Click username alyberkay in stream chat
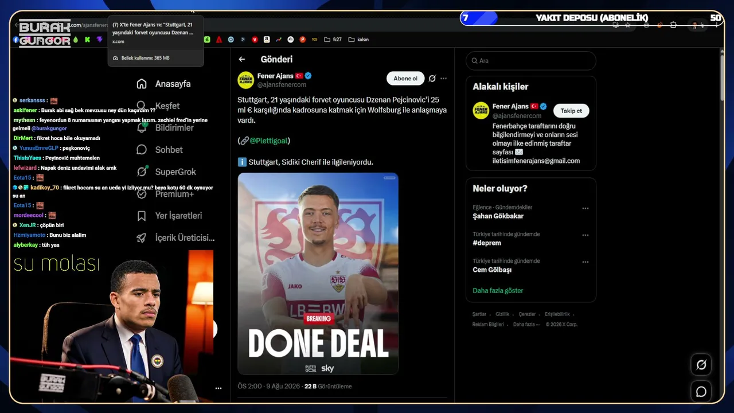Viewport: 734px width, 413px height. [x=25, y=245]
